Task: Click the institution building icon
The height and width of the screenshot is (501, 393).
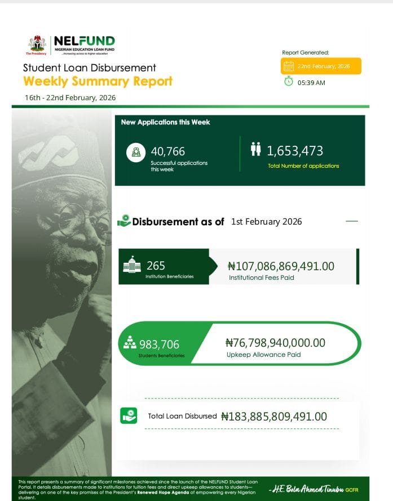Action: [132, 265]
